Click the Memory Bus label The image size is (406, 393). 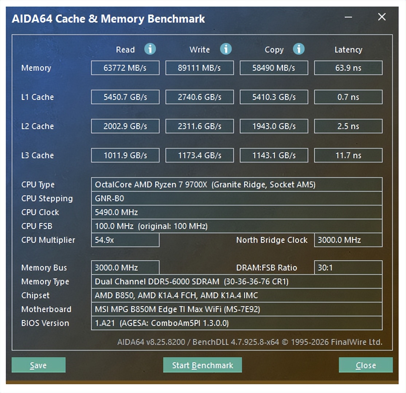(44, 268)
